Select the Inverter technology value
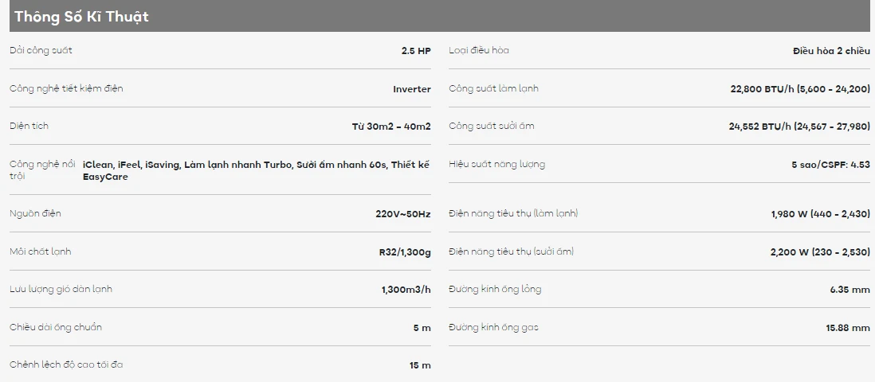This screenshot has width=875, height=382. pyautogui.click(x=411, y=89)
